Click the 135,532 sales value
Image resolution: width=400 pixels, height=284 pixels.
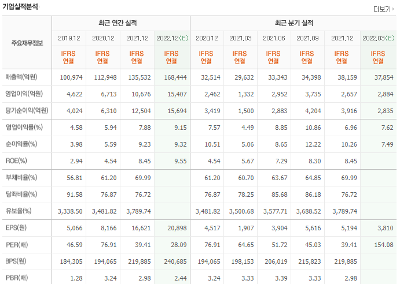140,77
